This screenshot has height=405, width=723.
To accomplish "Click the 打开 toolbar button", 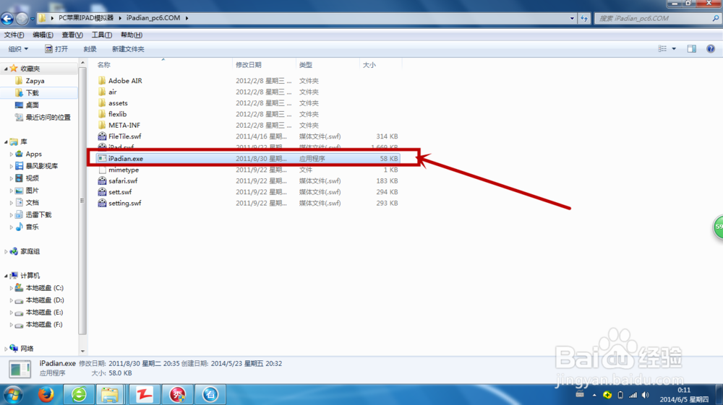I will click(x=56, y=49).
